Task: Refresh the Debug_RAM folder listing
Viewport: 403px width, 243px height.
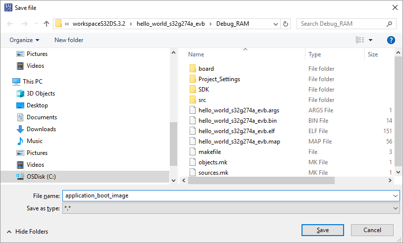Action: click(x=286, y=24)
